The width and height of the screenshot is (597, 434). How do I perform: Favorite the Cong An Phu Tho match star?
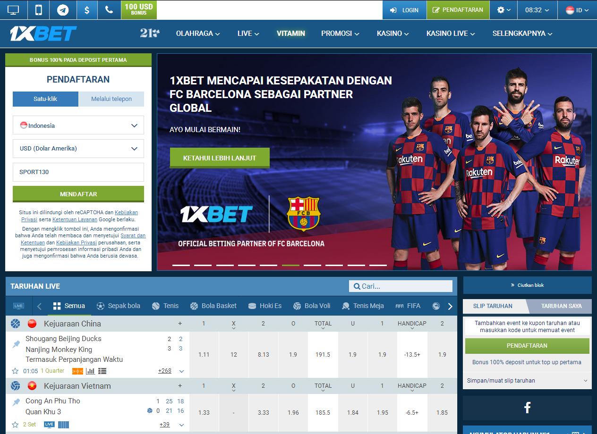coord(15,425)
